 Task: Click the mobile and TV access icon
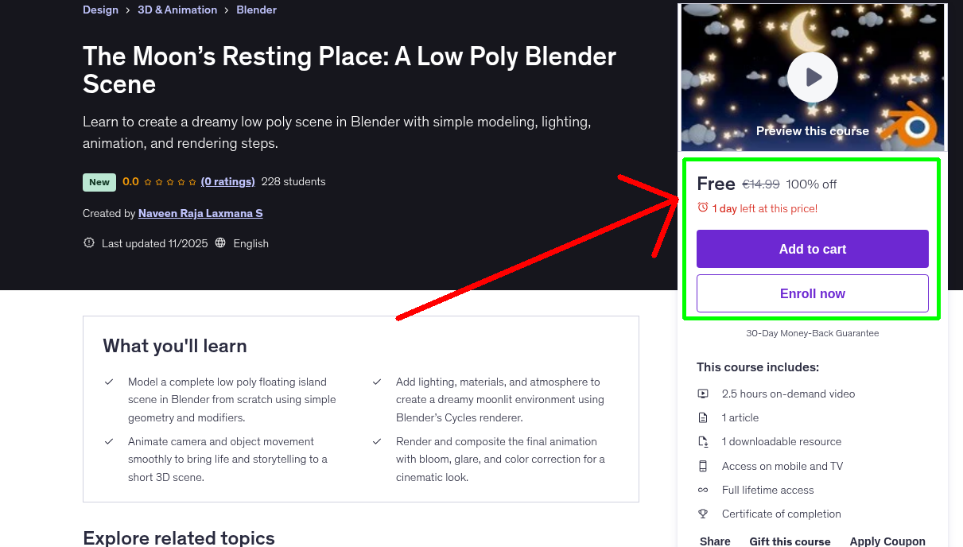click(x=703, y=466)
